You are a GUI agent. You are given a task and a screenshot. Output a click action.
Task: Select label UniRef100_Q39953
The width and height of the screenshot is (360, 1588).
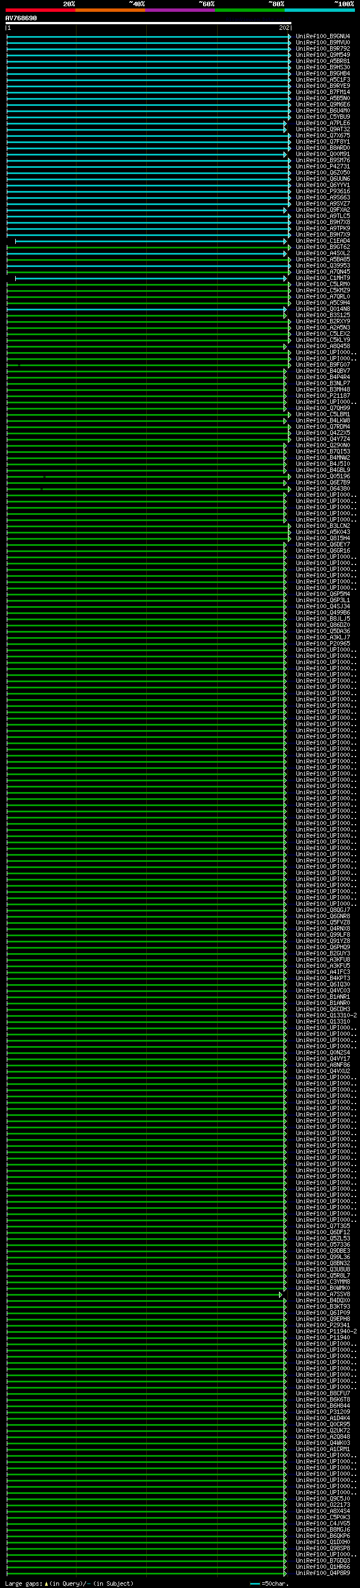click(323, 266)
